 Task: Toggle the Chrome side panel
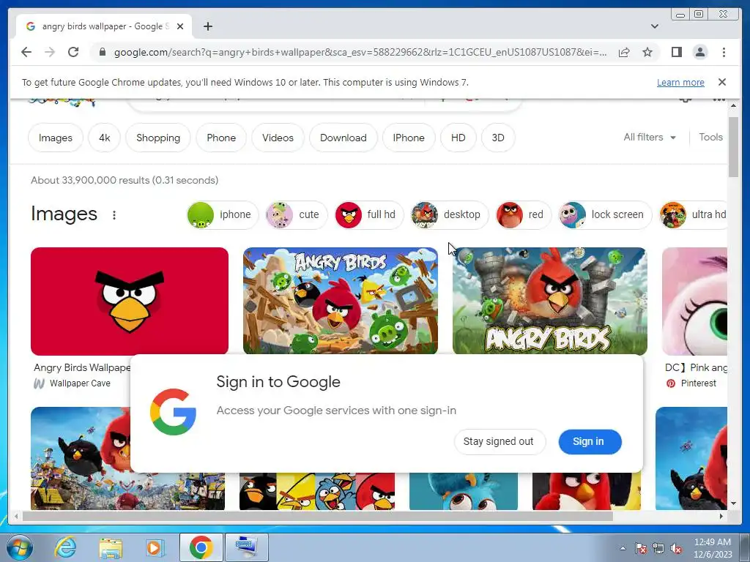click(676, 52)
